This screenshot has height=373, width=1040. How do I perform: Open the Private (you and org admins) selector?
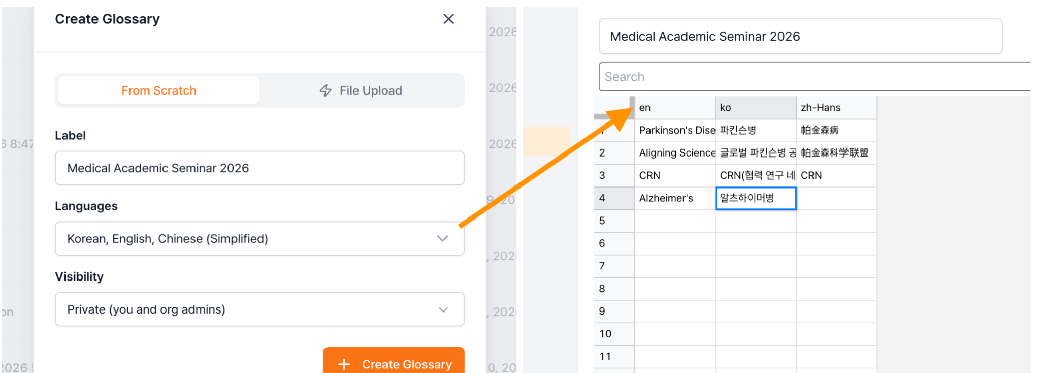[259, 309]
